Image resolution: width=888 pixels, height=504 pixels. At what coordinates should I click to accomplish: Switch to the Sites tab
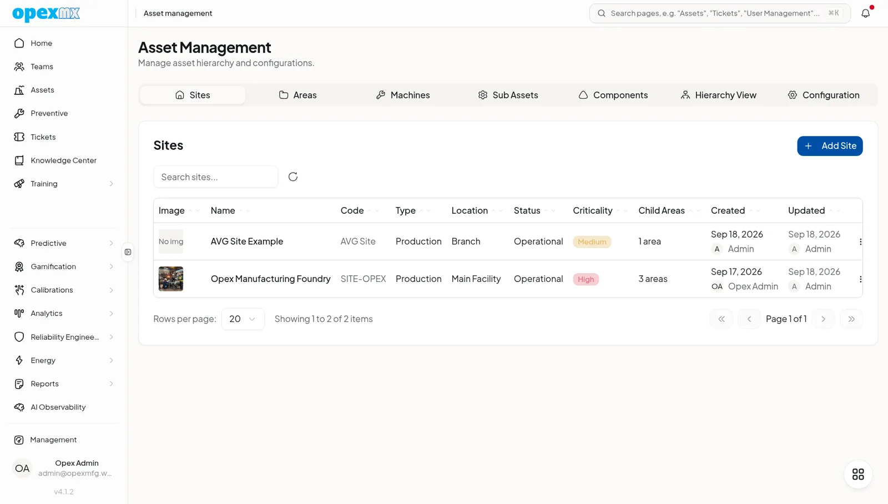click(x=193, y=95)
